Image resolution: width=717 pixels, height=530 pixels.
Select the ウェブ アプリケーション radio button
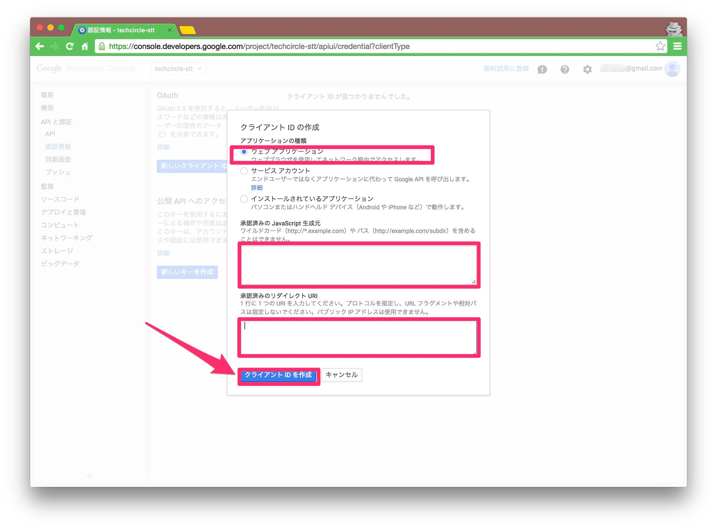[244, 152]
